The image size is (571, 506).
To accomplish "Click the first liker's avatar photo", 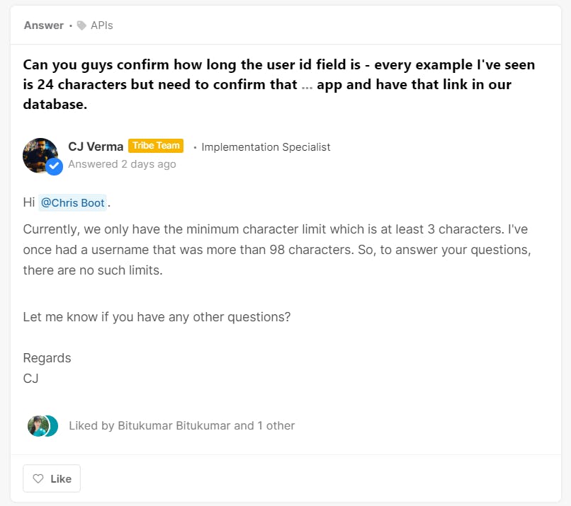I will click(38, 425).
